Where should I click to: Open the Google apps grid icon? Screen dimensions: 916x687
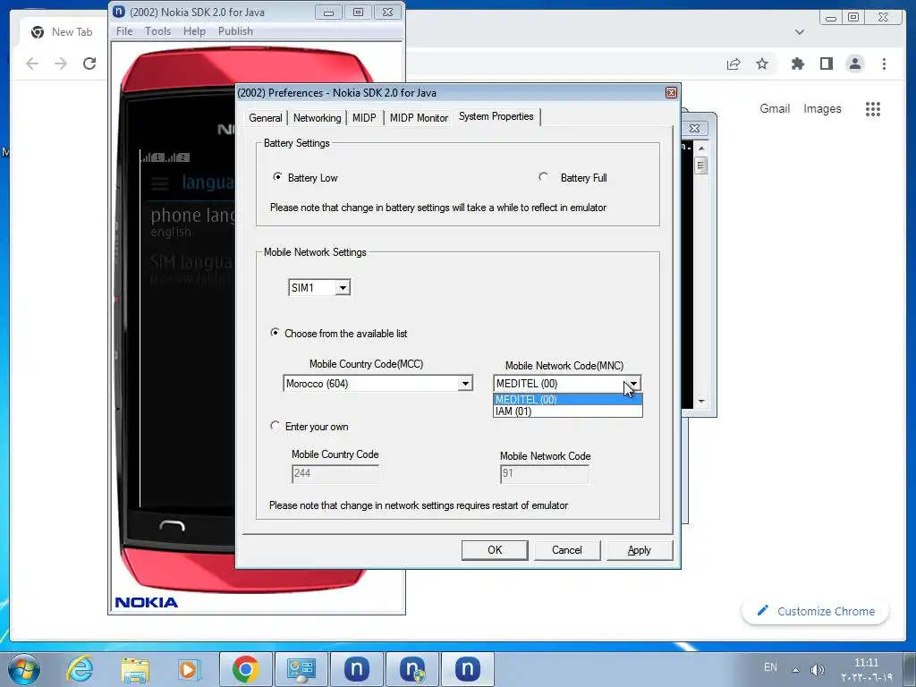coord(873,108)
